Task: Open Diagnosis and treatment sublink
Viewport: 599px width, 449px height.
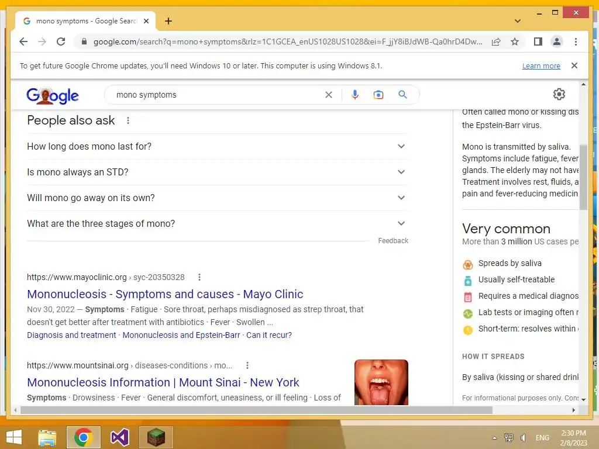Action: pos(71,335)
